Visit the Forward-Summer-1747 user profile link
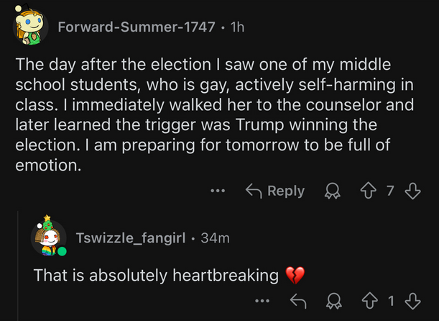The image size is (439, 321). 136,27
